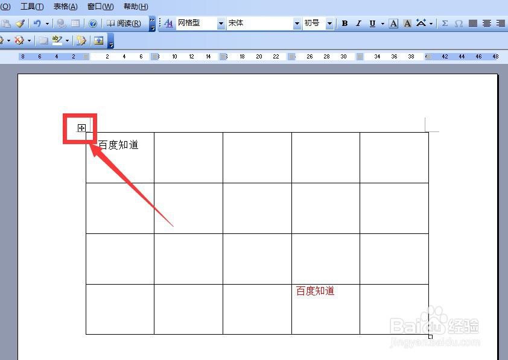Toggle bold formatting
This screenshot has width=508, height=360.
point(344,24)
